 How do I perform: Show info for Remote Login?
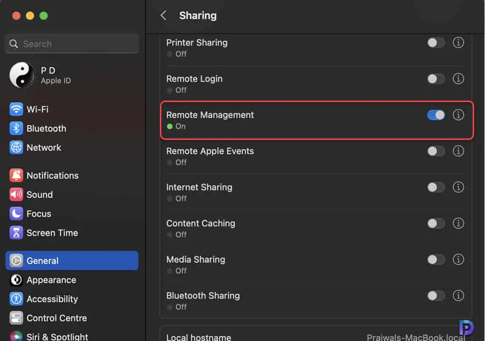click(458, 79)
